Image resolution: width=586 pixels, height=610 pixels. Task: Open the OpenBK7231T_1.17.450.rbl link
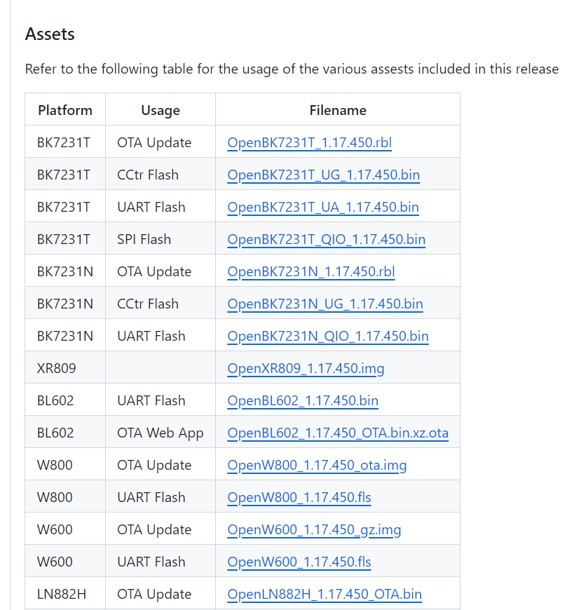tap(310, 143)
